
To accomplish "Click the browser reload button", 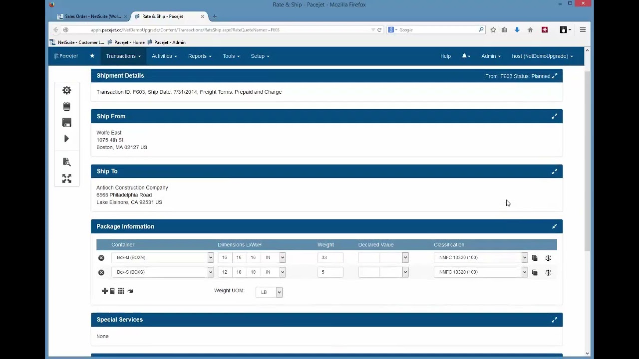I will click(x=379, y=30).
